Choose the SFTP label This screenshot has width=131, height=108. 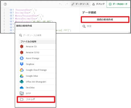28,93
